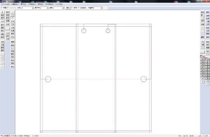
Task: Open the 編集 menu
Action: [15, 4]
